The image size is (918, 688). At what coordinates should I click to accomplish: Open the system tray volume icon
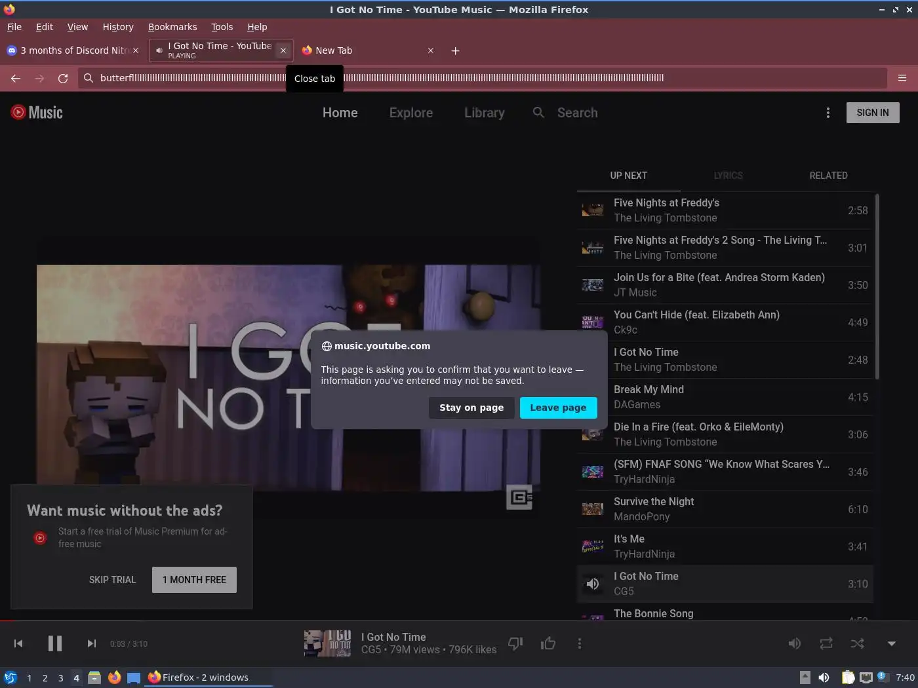pos(824,678)
